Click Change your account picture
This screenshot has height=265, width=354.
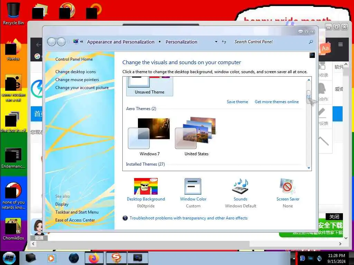pos(82,88)
